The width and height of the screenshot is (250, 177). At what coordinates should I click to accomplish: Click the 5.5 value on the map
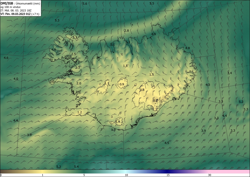[152, 3]
